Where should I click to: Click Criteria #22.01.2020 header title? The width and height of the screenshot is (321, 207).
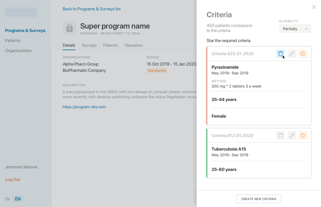pos(233,54)
